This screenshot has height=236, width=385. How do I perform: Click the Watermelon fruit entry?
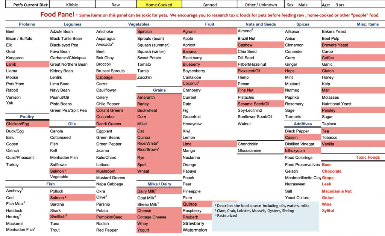click(195, 230)
